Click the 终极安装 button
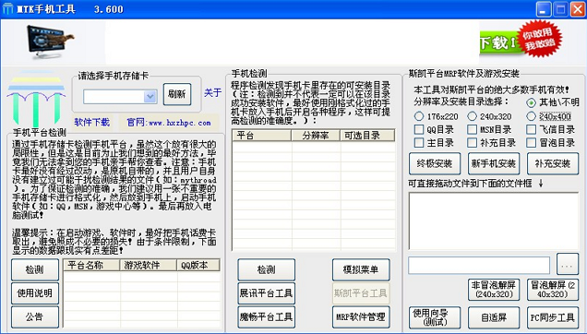Screen dimensions: 587x334 point(435,163)
